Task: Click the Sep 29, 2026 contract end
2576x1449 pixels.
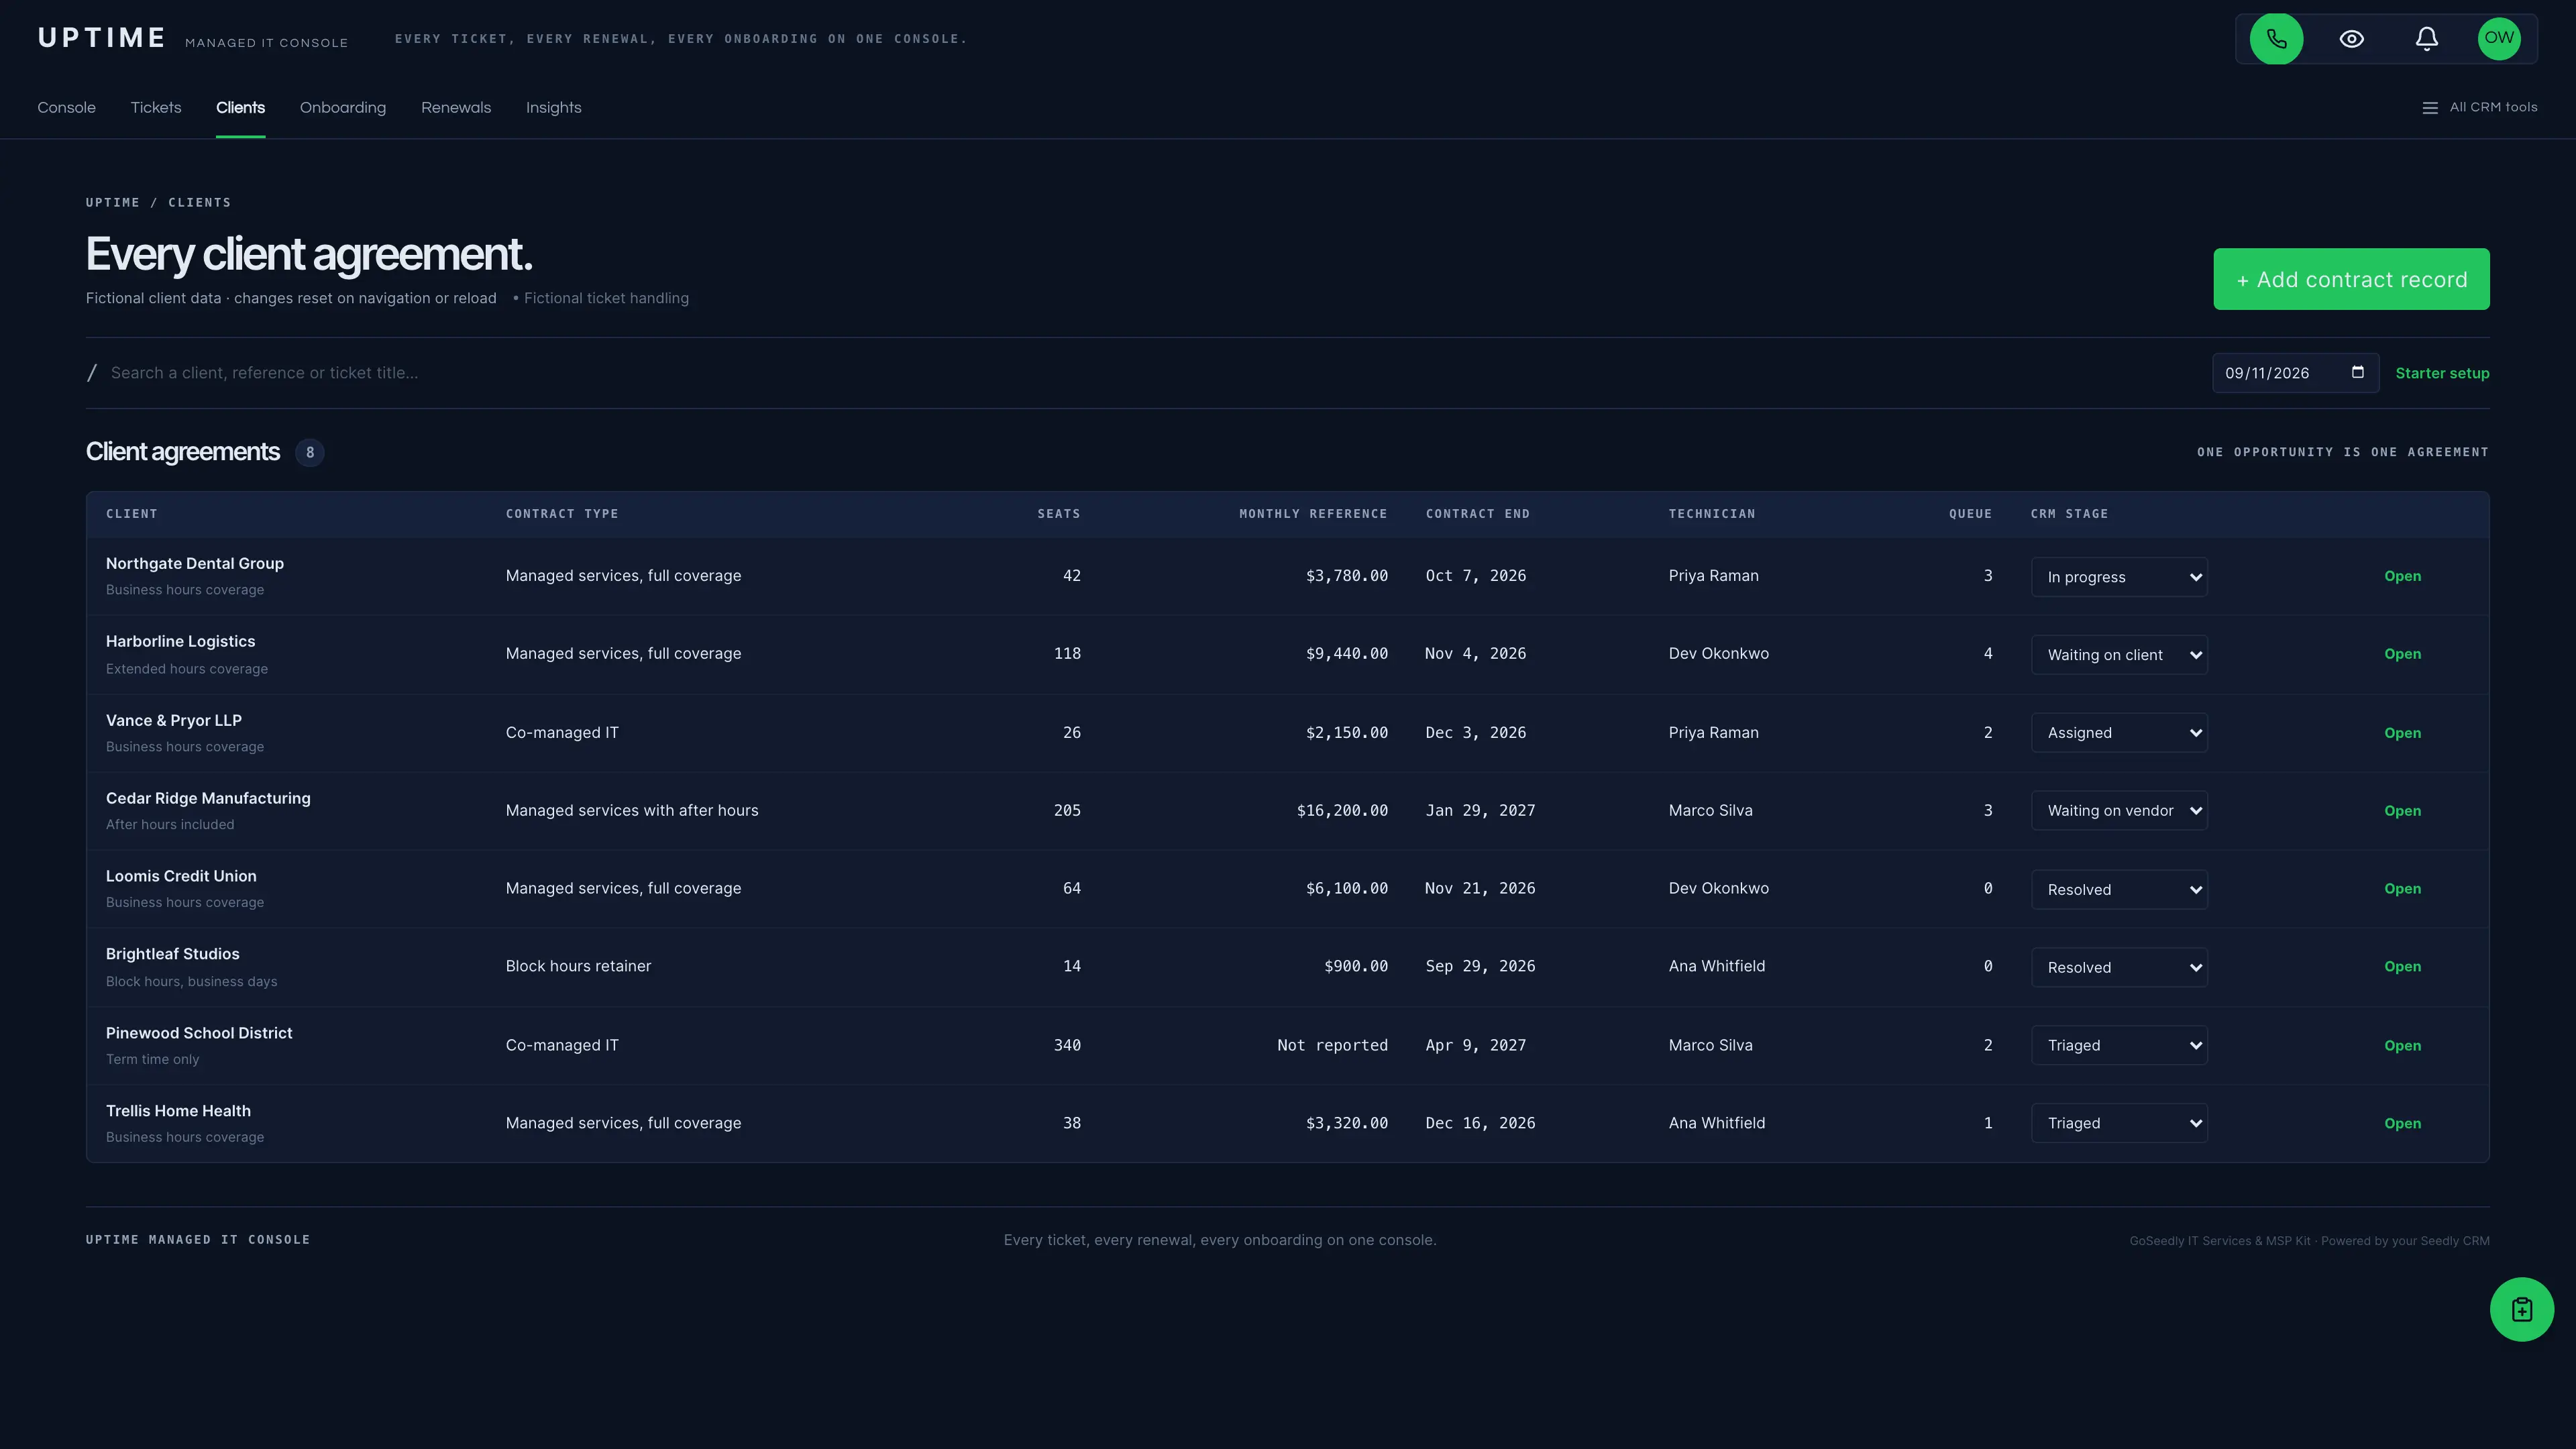Action: click(1480, 967)
